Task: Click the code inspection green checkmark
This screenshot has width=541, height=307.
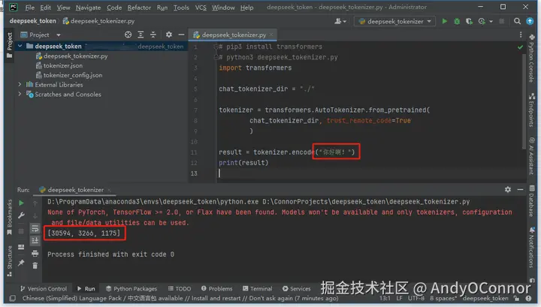Action: [520, 47]
